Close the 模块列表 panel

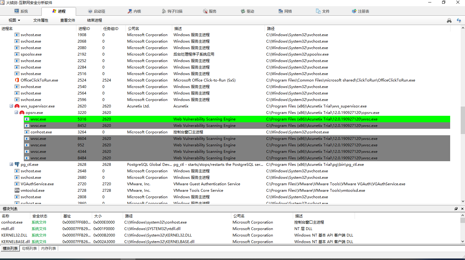[462, 209]
